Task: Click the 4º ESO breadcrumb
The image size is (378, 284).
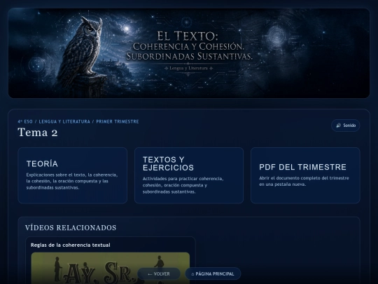Action: point(25,121)
